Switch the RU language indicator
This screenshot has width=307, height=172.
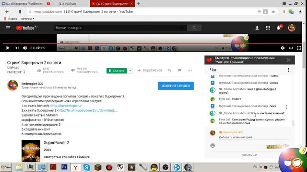click(255, 167)
